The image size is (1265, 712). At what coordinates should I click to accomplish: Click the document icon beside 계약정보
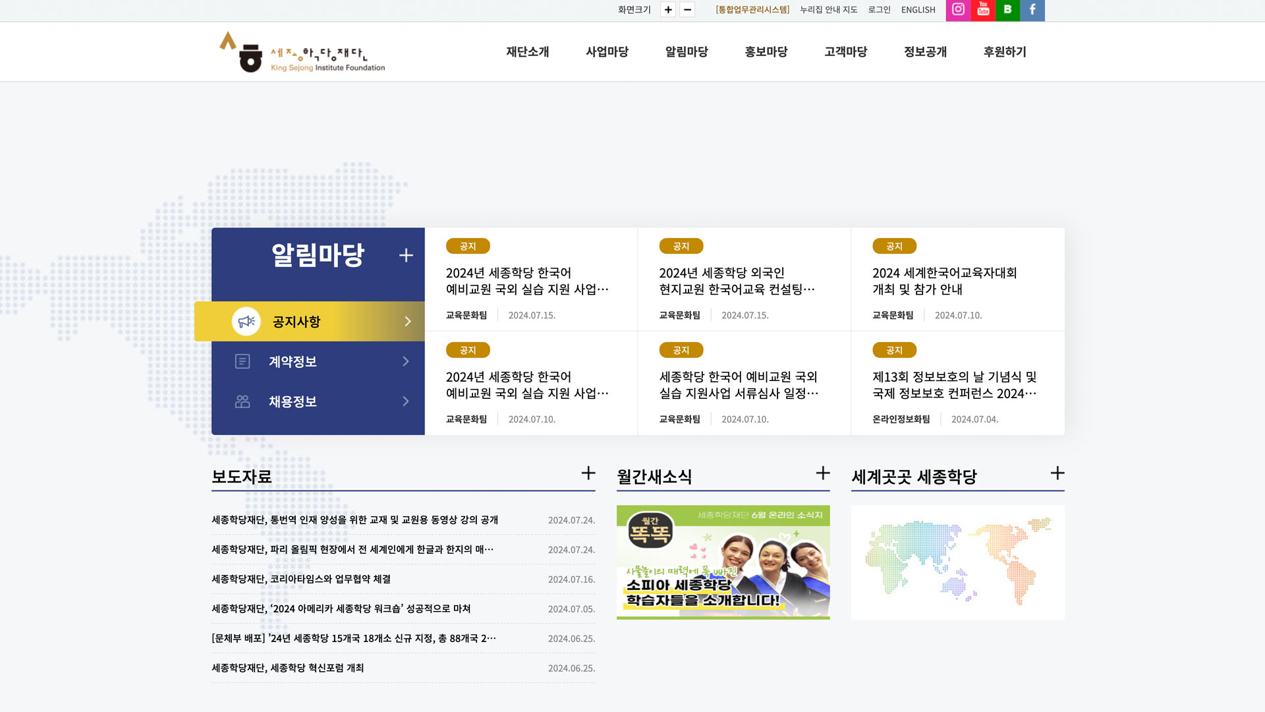pos(242,361)
